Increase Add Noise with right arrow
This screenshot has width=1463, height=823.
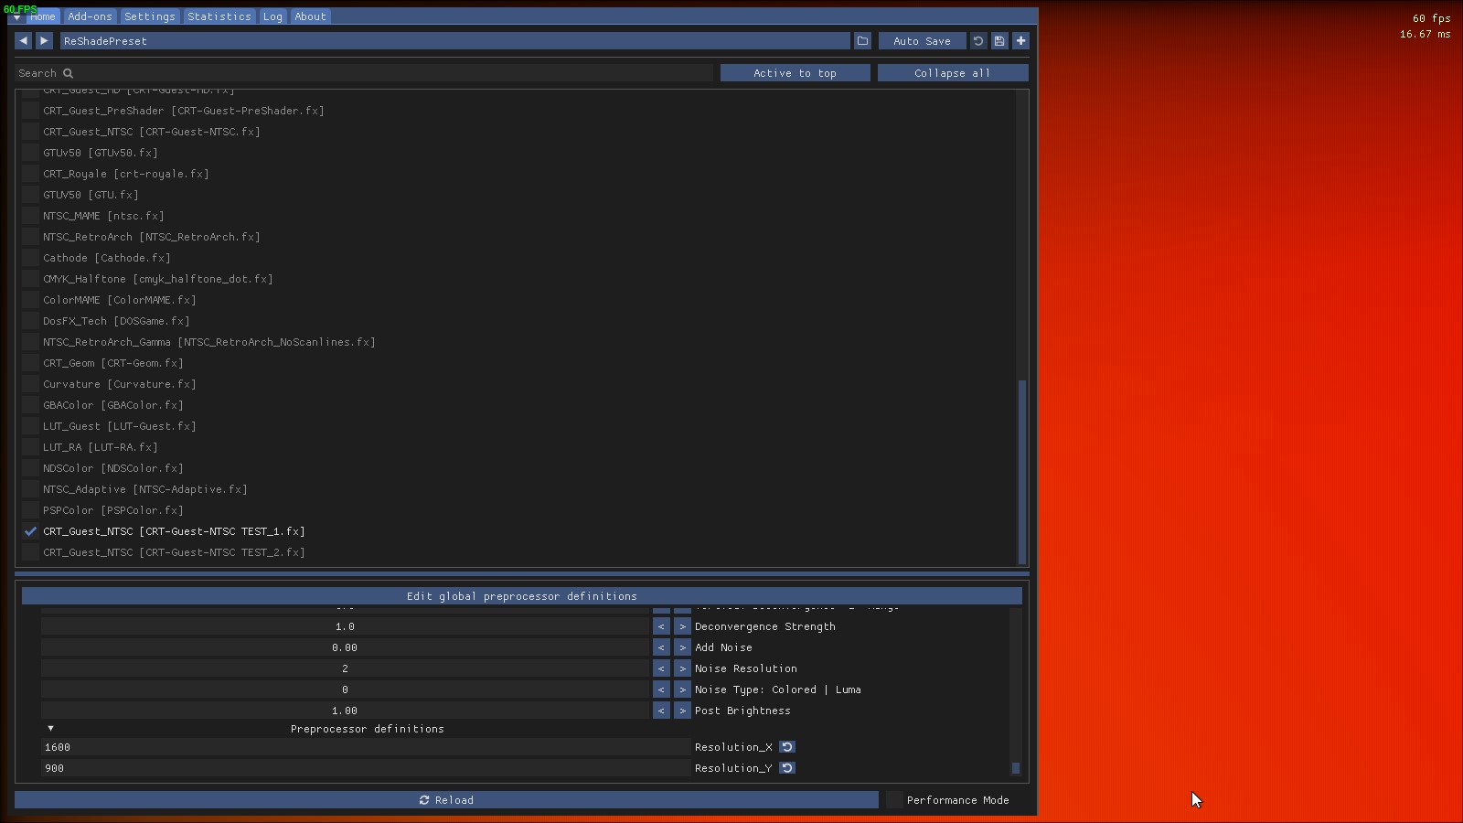[x=682, y=647]
